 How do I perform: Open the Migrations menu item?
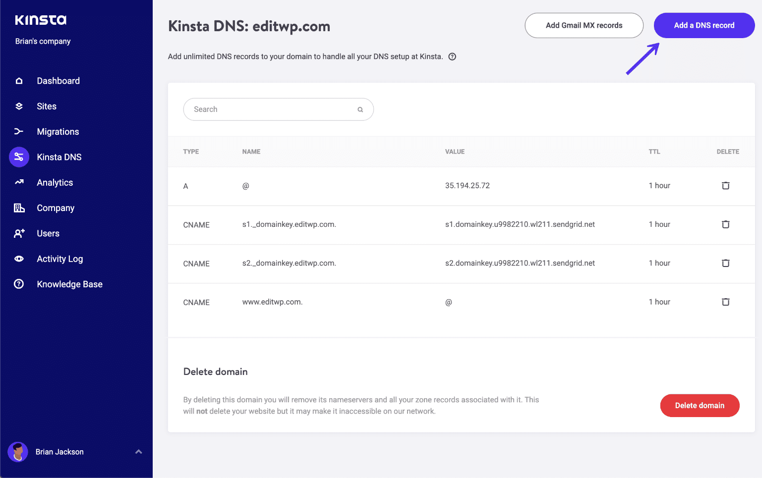tap(58, 131)
